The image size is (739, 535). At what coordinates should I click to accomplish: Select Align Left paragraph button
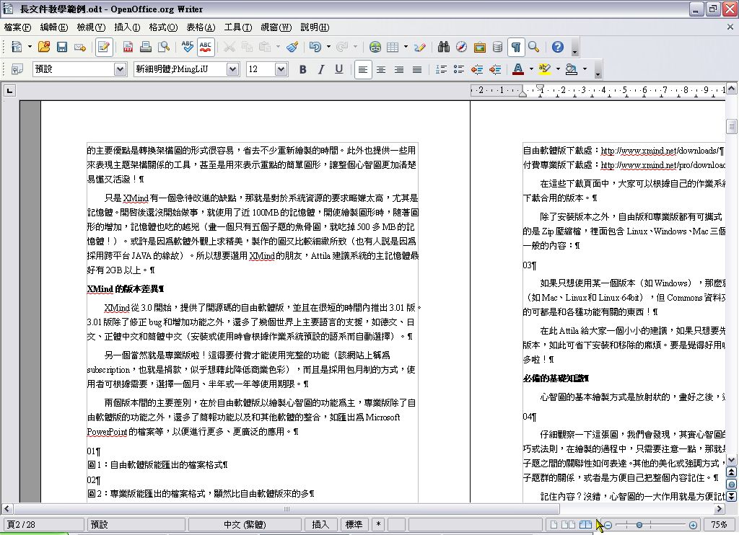tap(363, 69)
